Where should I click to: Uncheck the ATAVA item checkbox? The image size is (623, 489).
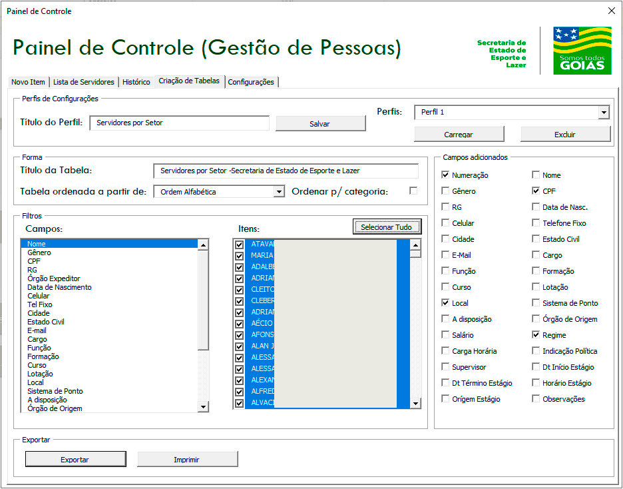coord(239,244)
